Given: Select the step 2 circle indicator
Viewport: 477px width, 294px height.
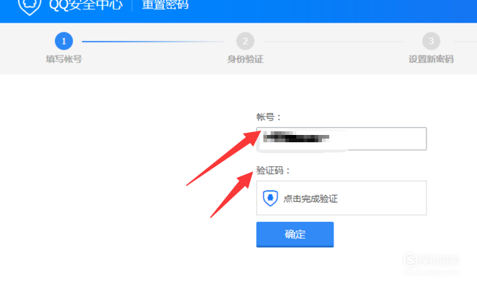Looking at the screenshot, I should (x=245, y=41).
